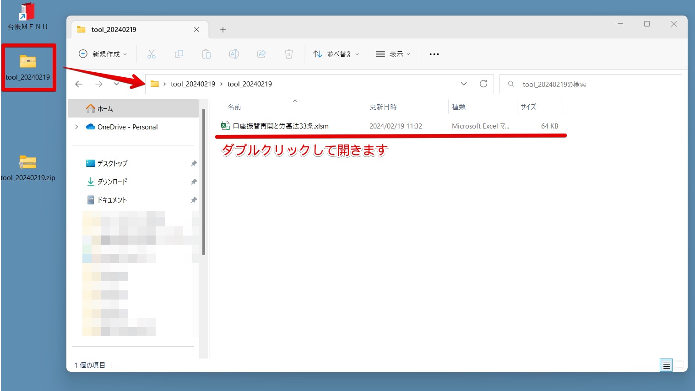
Task: Click the 1 個の項目 status text
Action: tap(90, 365)
